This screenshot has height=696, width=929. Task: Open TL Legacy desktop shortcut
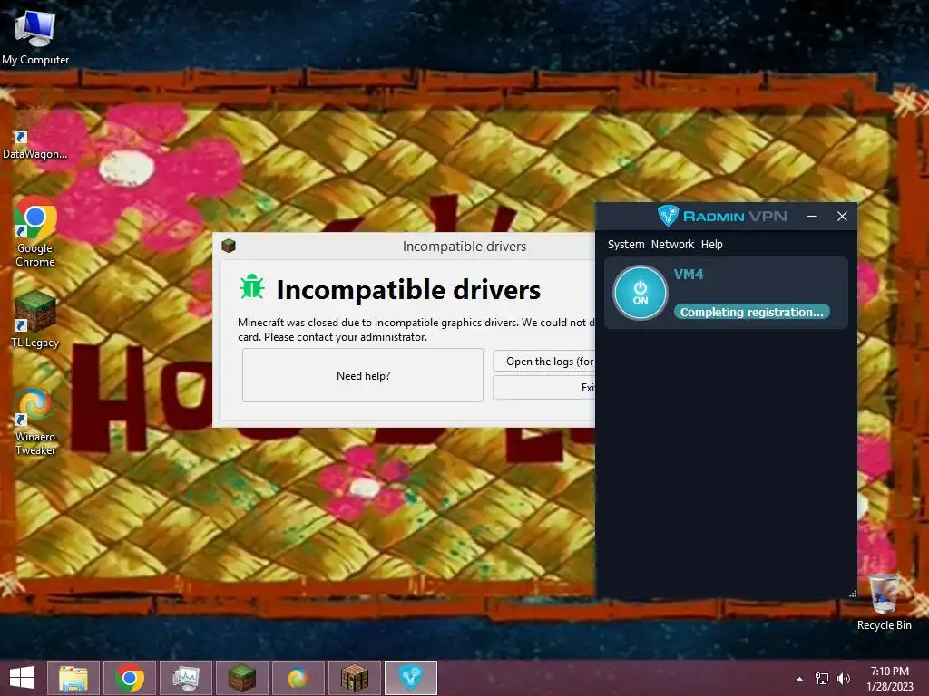pos(35,320)
